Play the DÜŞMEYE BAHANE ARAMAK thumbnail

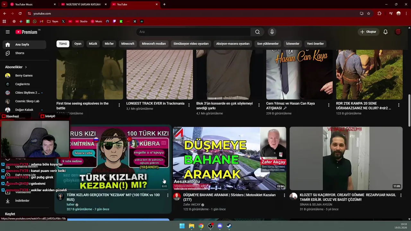coord(230,158)
